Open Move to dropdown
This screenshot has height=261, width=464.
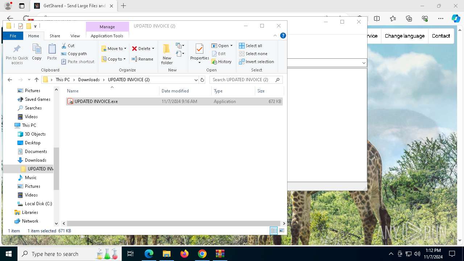click(x=114, y=49)
